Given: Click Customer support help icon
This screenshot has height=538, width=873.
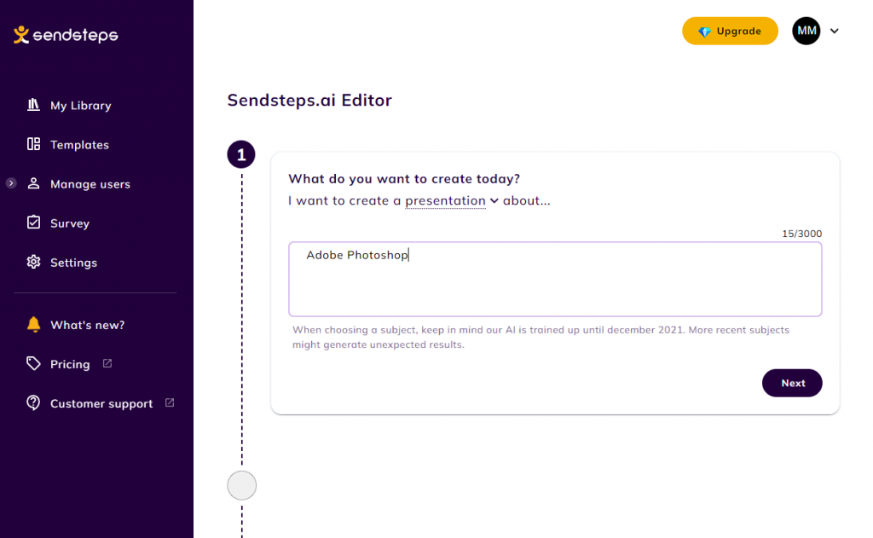Looking at the screenshot, I should [x=33, y=402].
